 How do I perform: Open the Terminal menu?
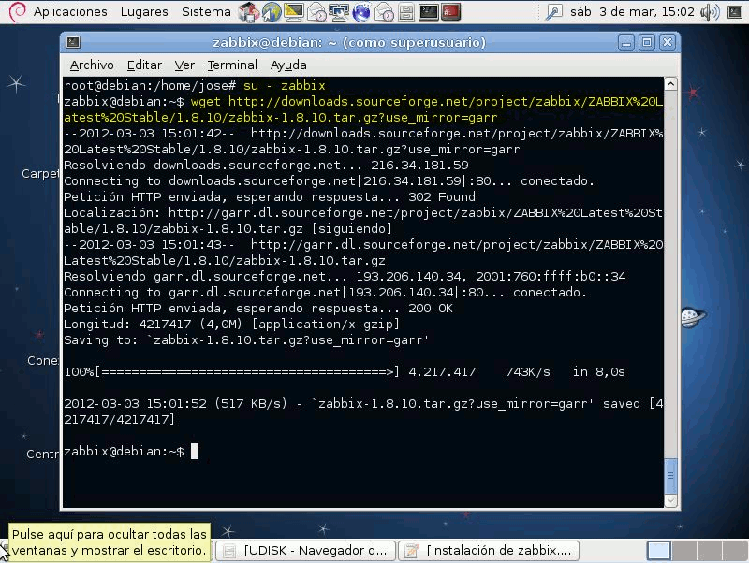click(232, 65)
